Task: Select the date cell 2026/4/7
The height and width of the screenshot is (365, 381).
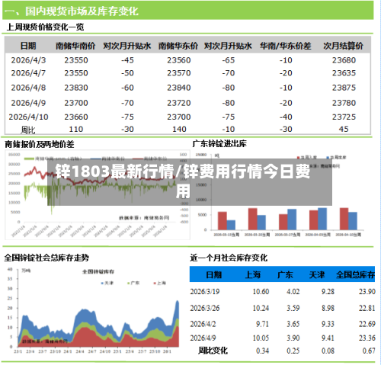Action: click(x=28, y=73)
